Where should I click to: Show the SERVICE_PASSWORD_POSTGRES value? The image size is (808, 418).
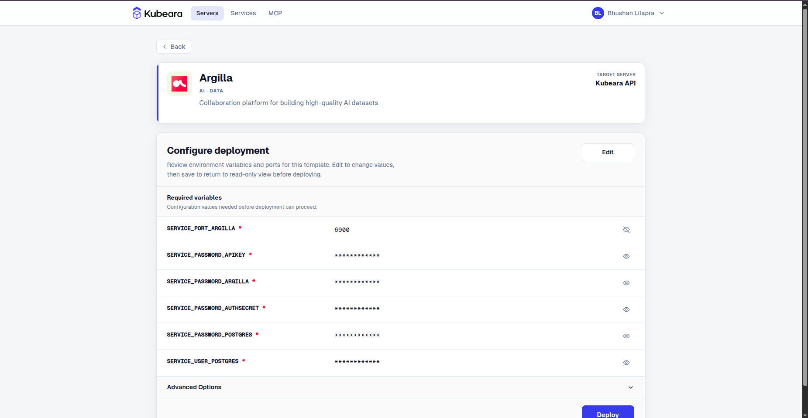point(626,336)
